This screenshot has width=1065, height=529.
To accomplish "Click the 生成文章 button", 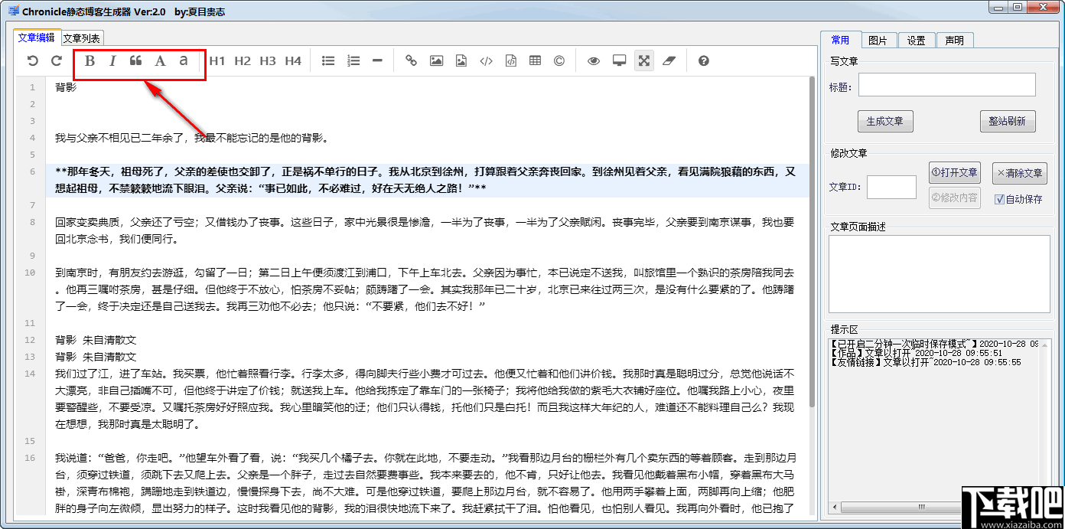I will 885,121.
